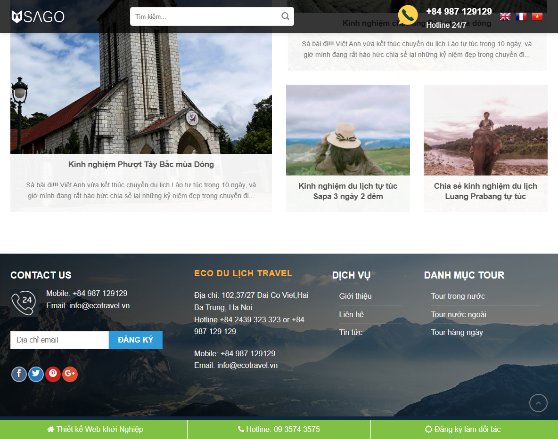Open article Kinh nghiệm Phượt Tây Bắc mùa Đông
The height and width of the screenshot is (439, 558).
coord(141,164)
